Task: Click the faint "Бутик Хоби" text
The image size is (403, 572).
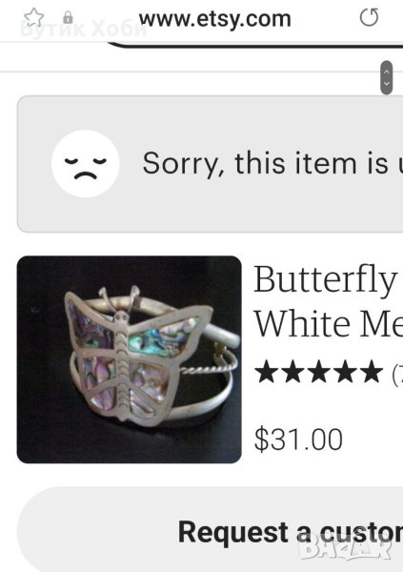Action: (83, 29)
